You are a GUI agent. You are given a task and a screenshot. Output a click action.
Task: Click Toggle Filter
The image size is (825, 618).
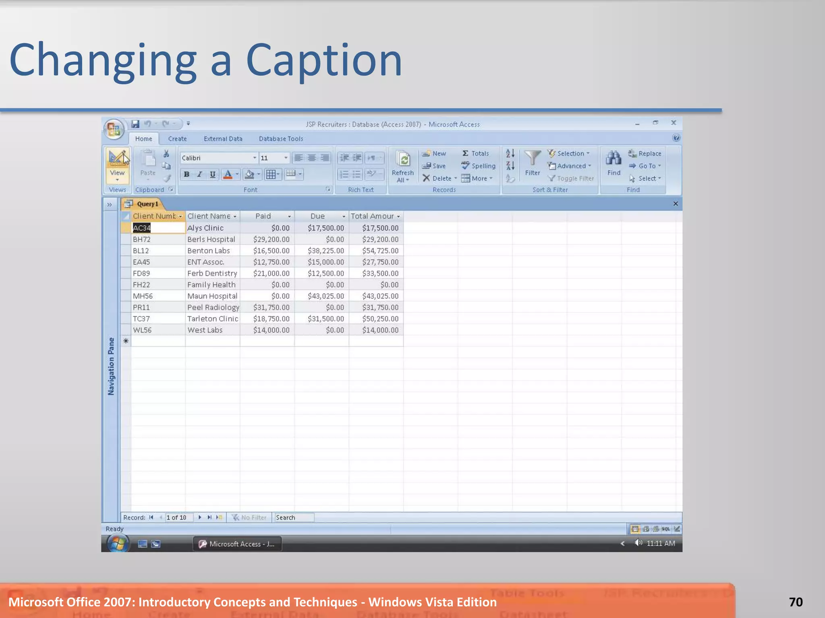[571, 178]
